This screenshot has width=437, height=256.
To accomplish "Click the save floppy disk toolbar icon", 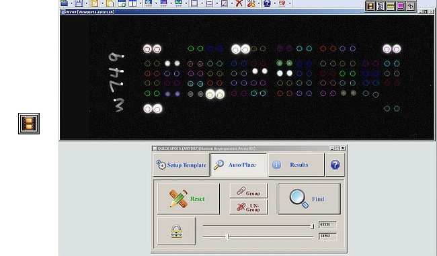I will coord(79,3).
